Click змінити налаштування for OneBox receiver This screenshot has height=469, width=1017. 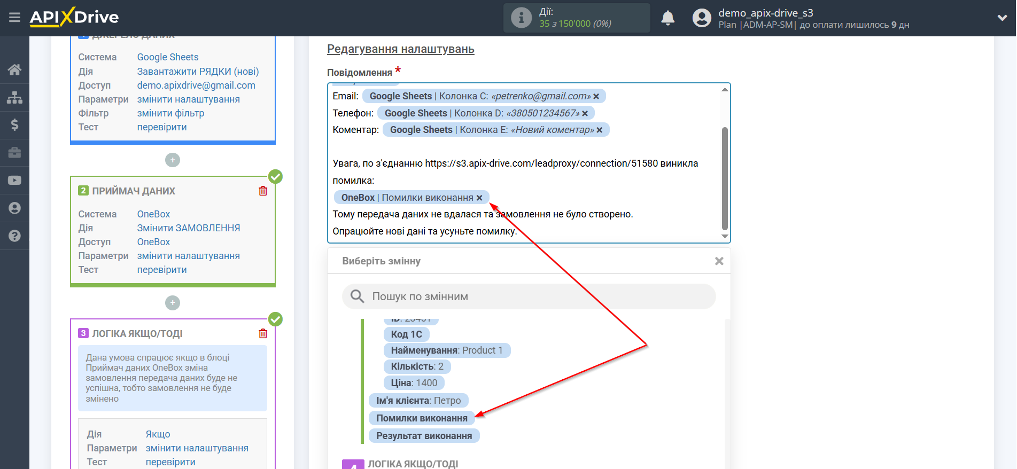tap(188, 256)
